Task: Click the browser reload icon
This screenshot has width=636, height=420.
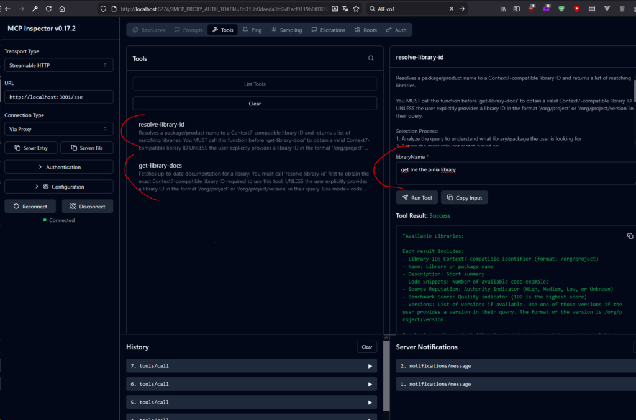Action: tap(48, 9)
